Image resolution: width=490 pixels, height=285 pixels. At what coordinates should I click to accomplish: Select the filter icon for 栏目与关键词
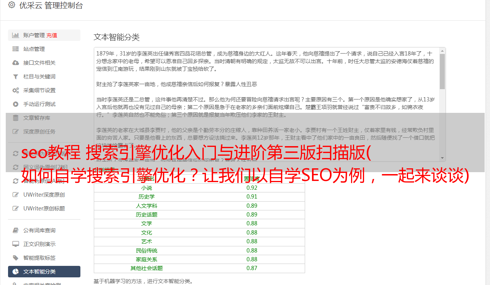click(16, 77)
